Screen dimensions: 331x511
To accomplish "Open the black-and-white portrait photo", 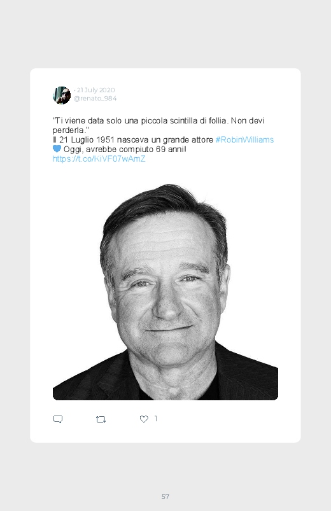I will tap(165, 291).
